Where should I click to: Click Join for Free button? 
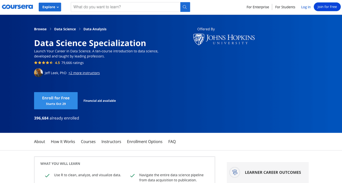point(327,7)
